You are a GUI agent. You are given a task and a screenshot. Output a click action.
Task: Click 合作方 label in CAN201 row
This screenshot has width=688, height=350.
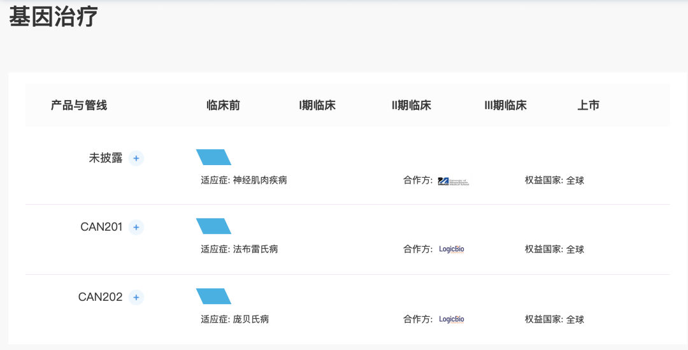418,249
